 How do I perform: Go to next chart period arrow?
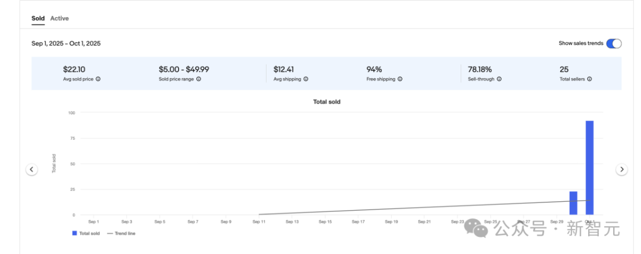click(x=621, y=169)
